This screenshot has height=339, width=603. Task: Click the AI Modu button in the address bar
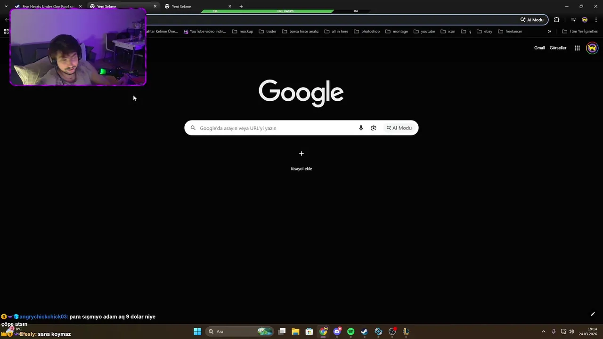coord(532,20)
